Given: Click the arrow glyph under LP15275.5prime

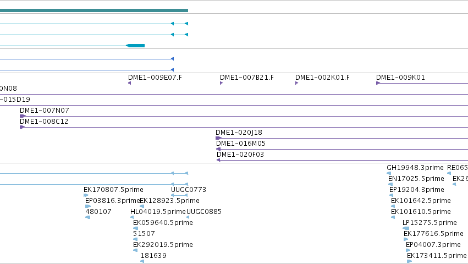Looking at the screenshot, I should 406,228.
